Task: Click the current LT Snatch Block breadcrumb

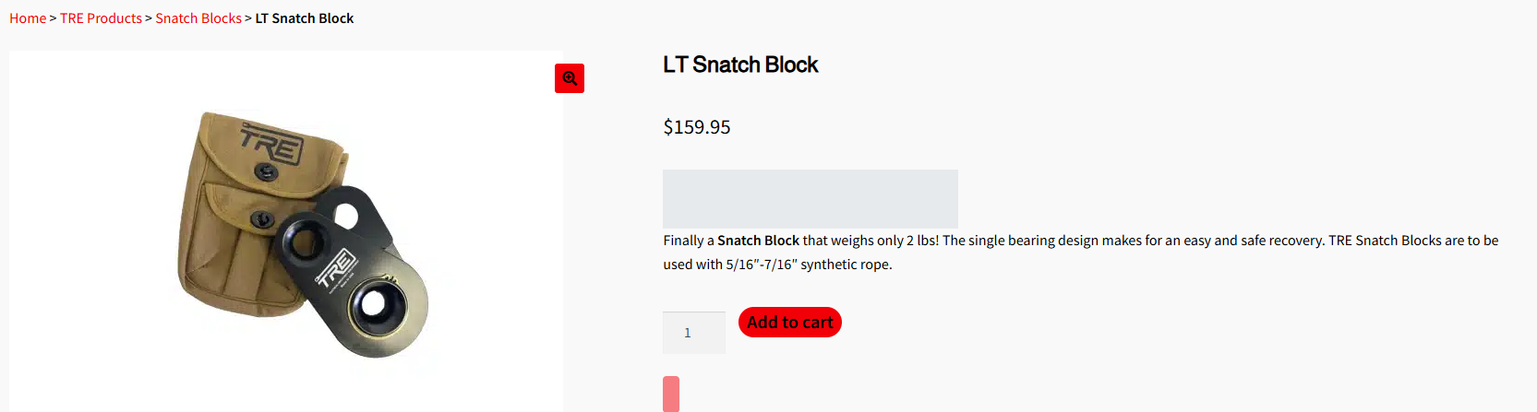Action: click(x=305, y=18)
